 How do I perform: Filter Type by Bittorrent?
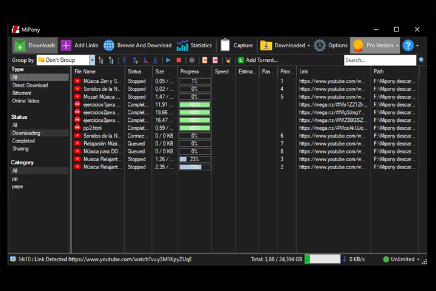tap(21, 93)
